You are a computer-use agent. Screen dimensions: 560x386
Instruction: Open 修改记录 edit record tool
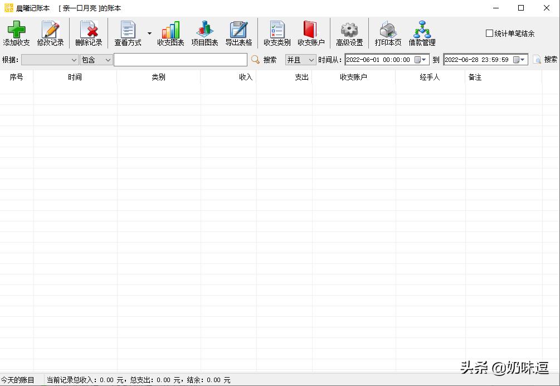(50, 33)
